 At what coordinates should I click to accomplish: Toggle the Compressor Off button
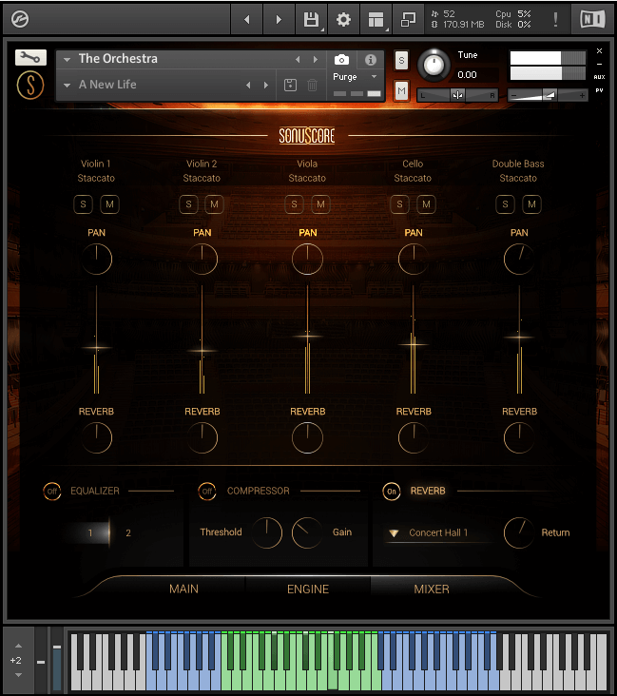[207, 492]
